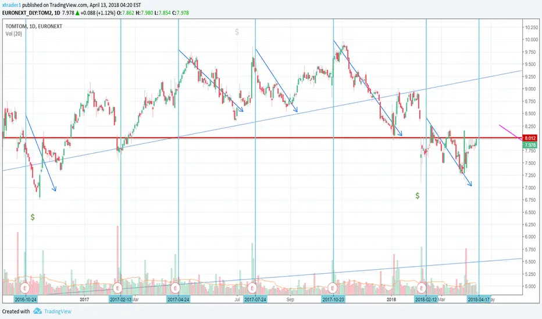Click the earnings E marker at 2017-10-23
Viewport: 542px width, 319px height.
tap(332, 288)
